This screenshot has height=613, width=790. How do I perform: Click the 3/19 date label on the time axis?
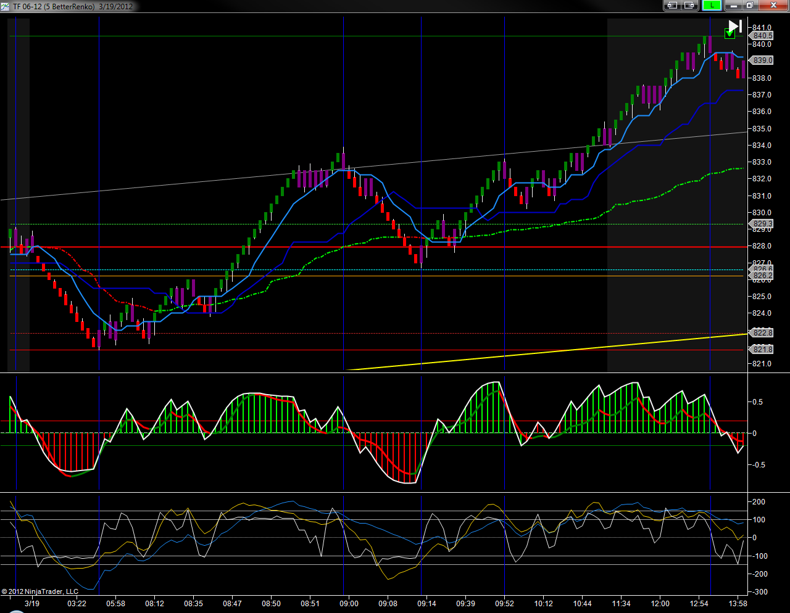(32, 604)
